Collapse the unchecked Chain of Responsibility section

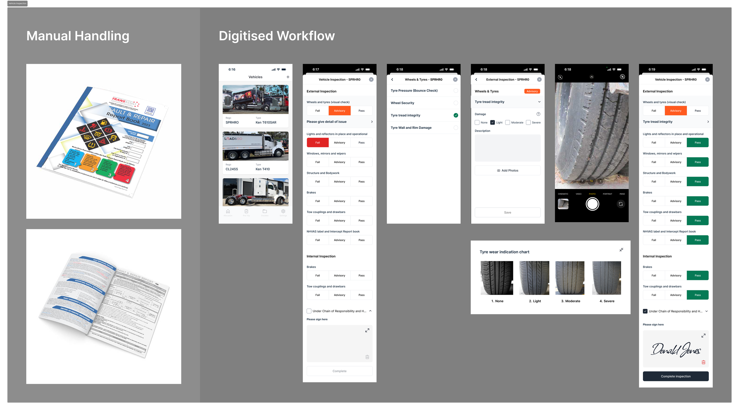point(370,311)
